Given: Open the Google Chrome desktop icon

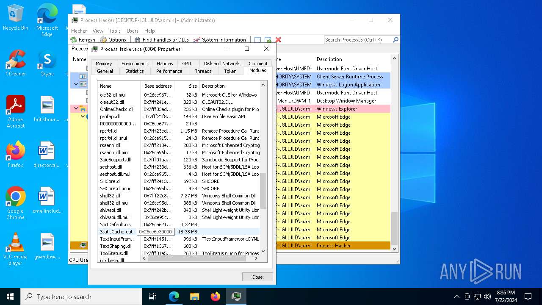Looking at the screenshot, I should pyautogui.click(x=15, y=203).
